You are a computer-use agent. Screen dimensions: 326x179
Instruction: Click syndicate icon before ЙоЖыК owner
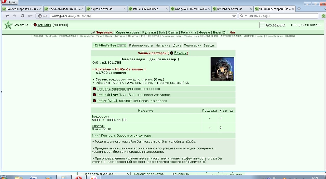click(171, 53)
